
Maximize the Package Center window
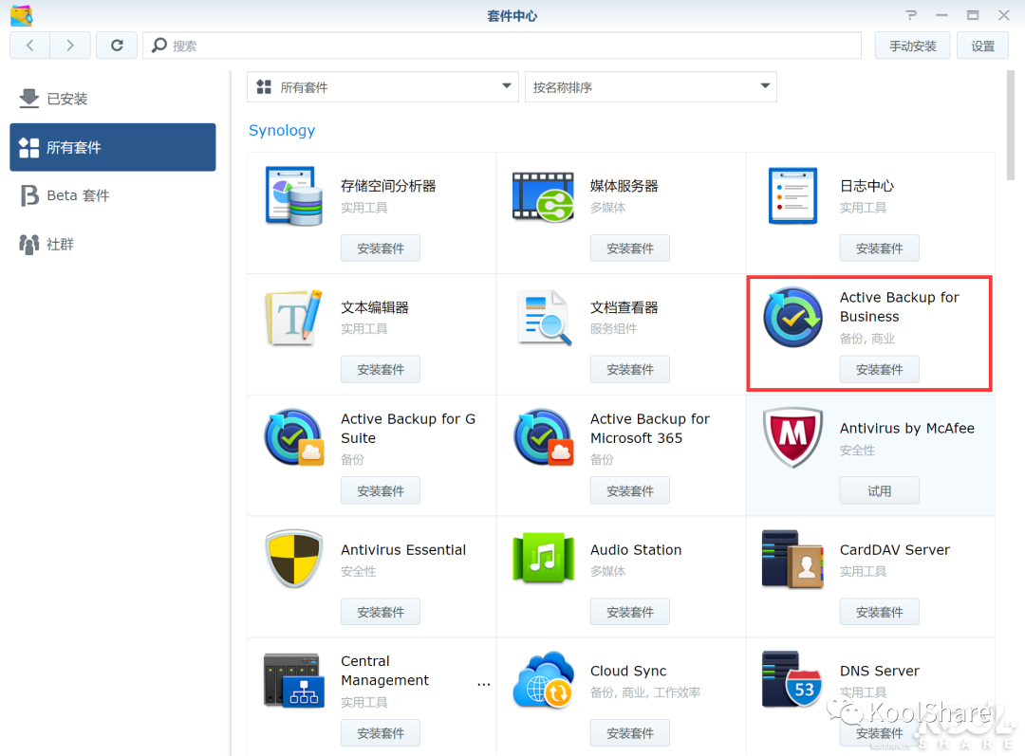tap(973, 15)
